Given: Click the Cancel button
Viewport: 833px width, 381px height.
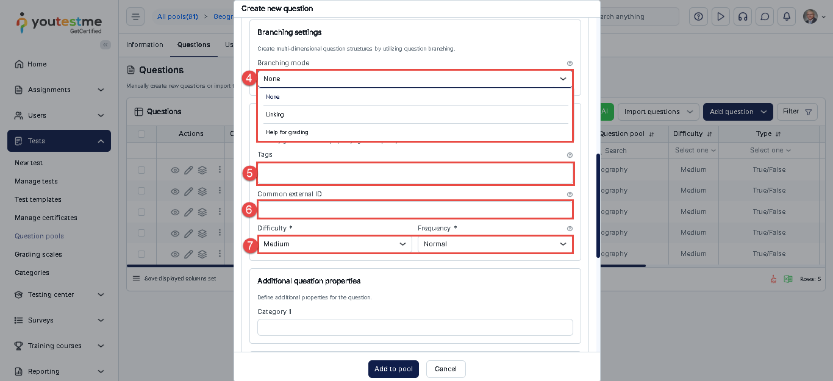Looking at the screenshot, I should coord(446,369).
